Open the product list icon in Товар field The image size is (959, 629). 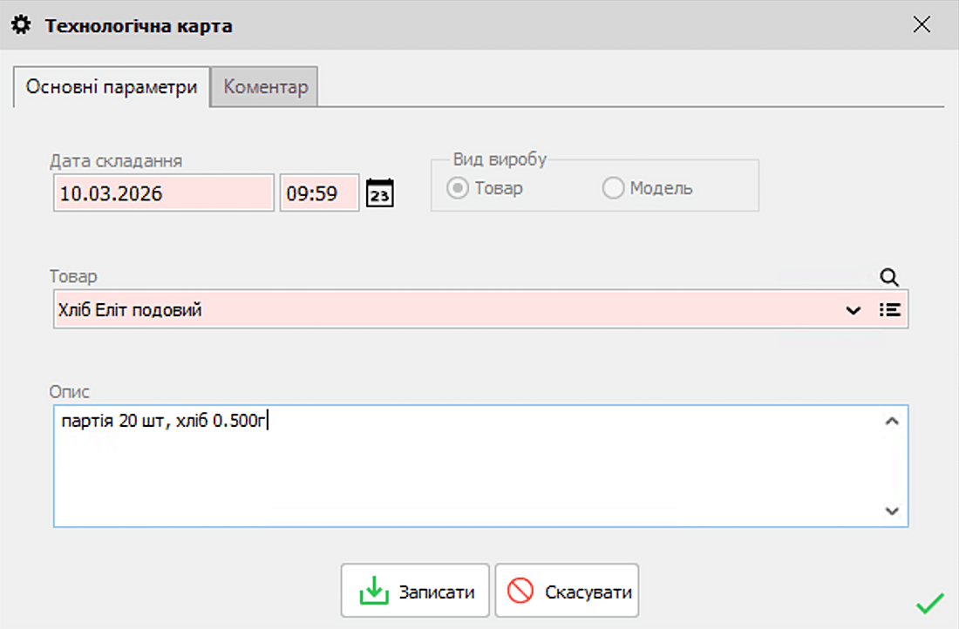point(889,309)
